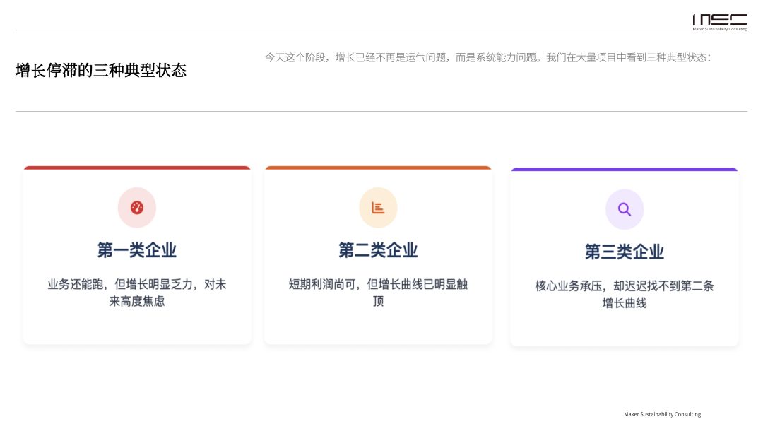Click the purple magnifying glass icon

(x=625, y=209)
